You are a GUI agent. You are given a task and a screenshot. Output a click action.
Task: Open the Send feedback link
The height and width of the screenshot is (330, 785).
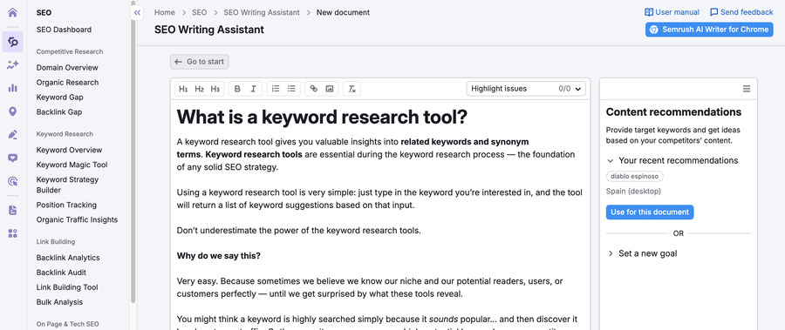point(747,12)
